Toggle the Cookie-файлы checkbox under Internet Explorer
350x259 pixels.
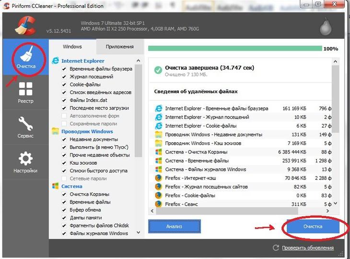point(64,84)
